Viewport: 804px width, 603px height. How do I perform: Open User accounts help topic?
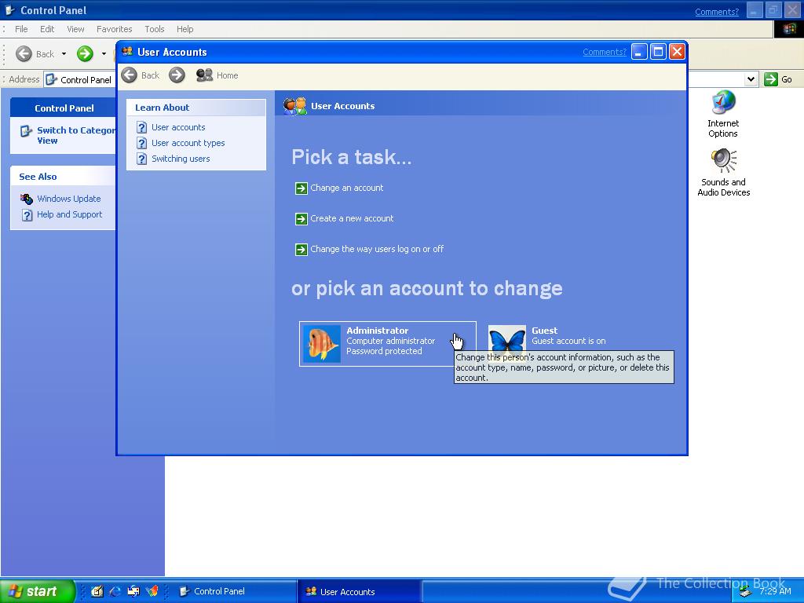point(178,127)
